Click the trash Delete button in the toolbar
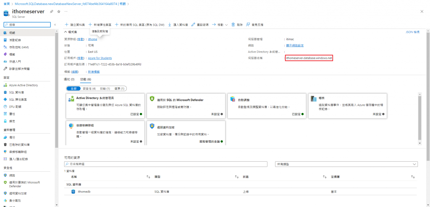 point(237,25)
